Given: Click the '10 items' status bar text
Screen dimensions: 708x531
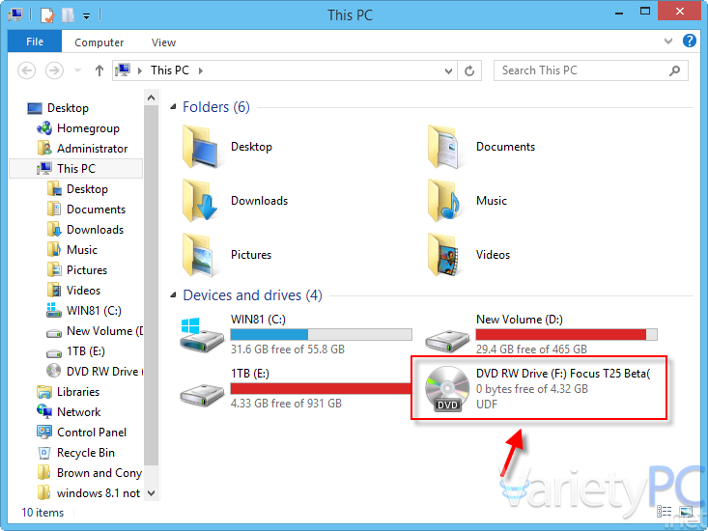Looking at the screenshot, I should click(x=42, y=513).
